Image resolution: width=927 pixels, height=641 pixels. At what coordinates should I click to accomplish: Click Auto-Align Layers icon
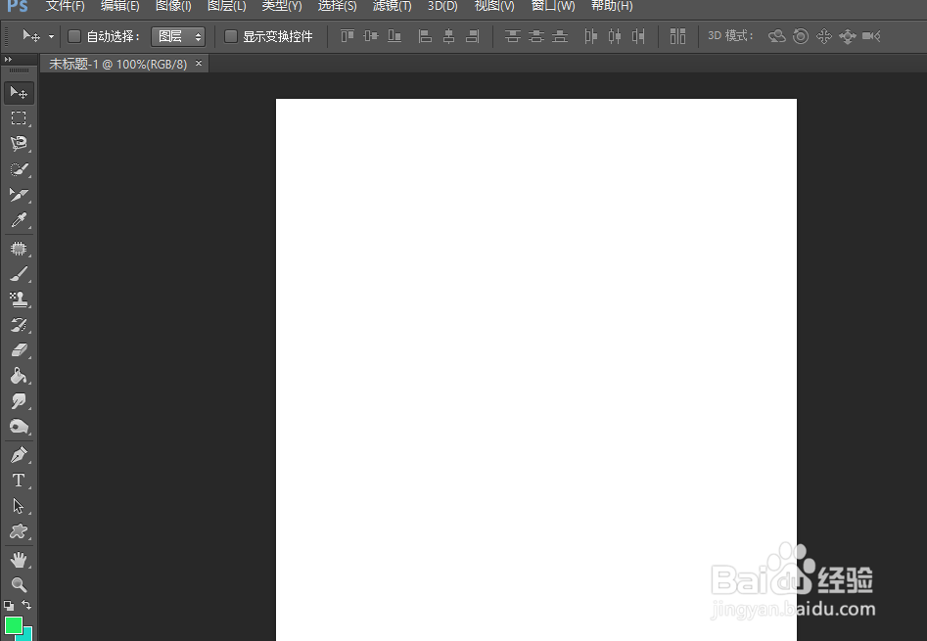click(677, 36)
